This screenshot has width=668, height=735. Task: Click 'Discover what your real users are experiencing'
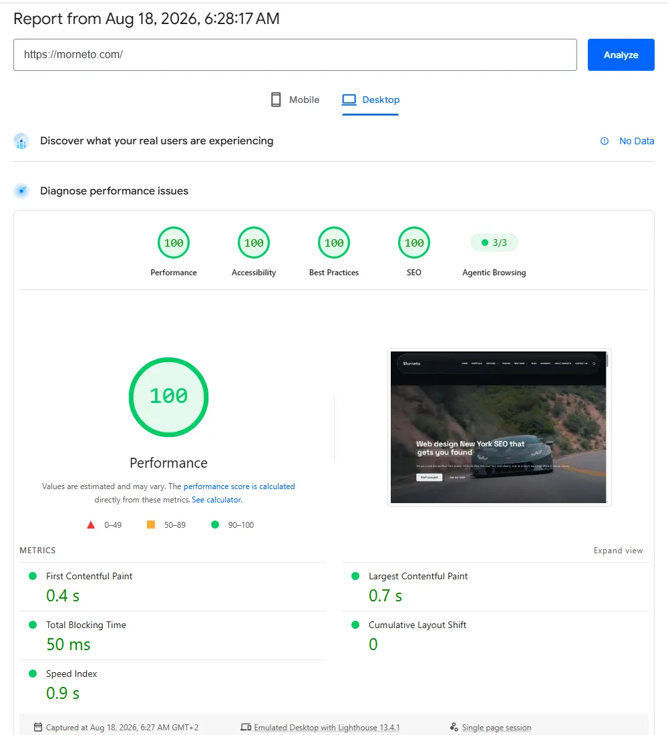[x=156, y=141]
